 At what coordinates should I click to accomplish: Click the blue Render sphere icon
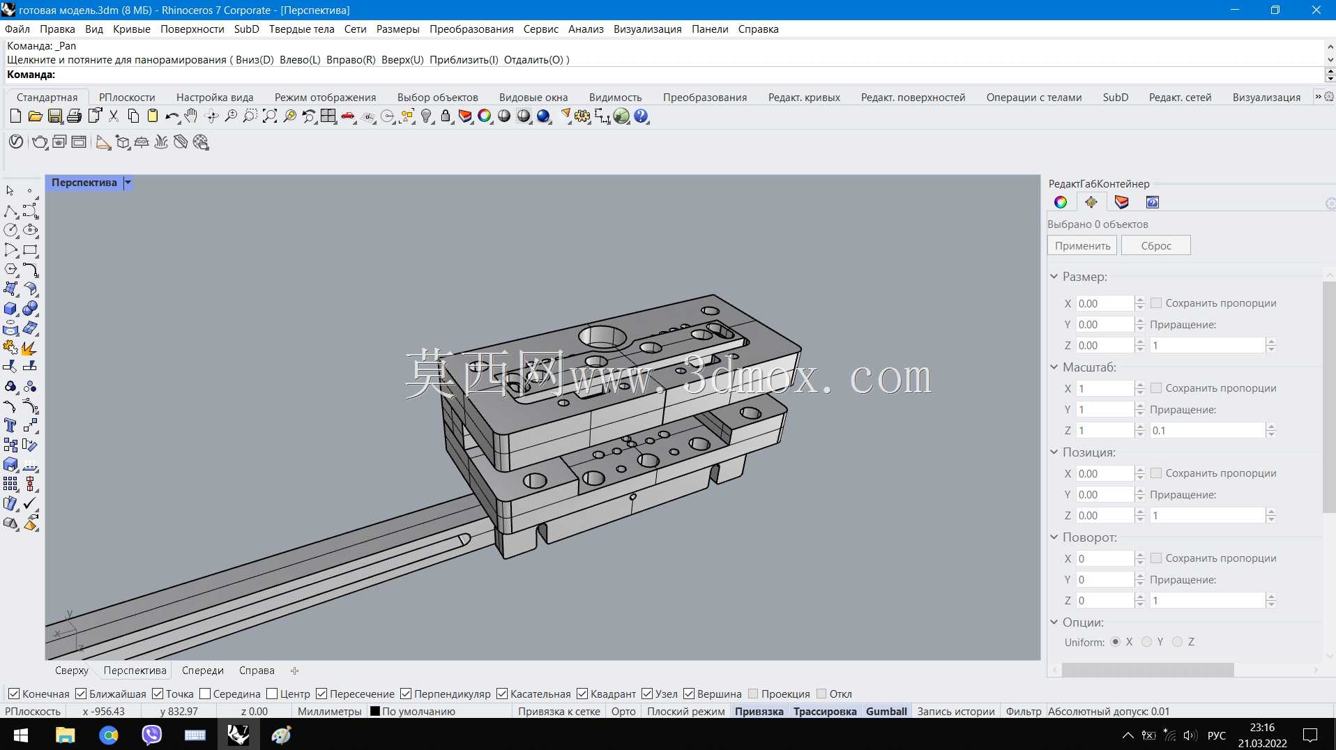coord(543,116)
